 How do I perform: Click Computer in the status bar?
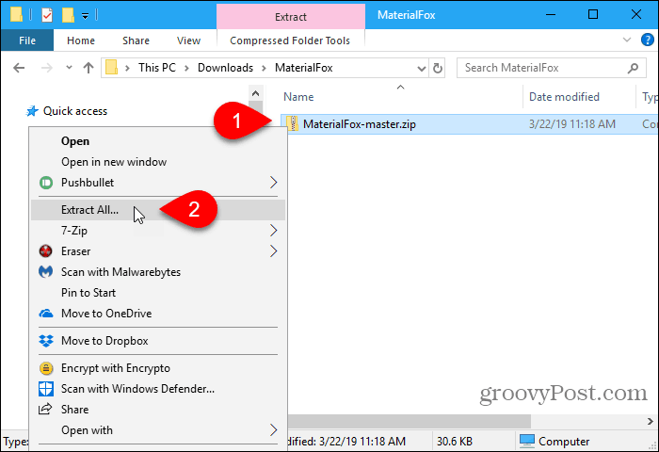coord(564,441)
